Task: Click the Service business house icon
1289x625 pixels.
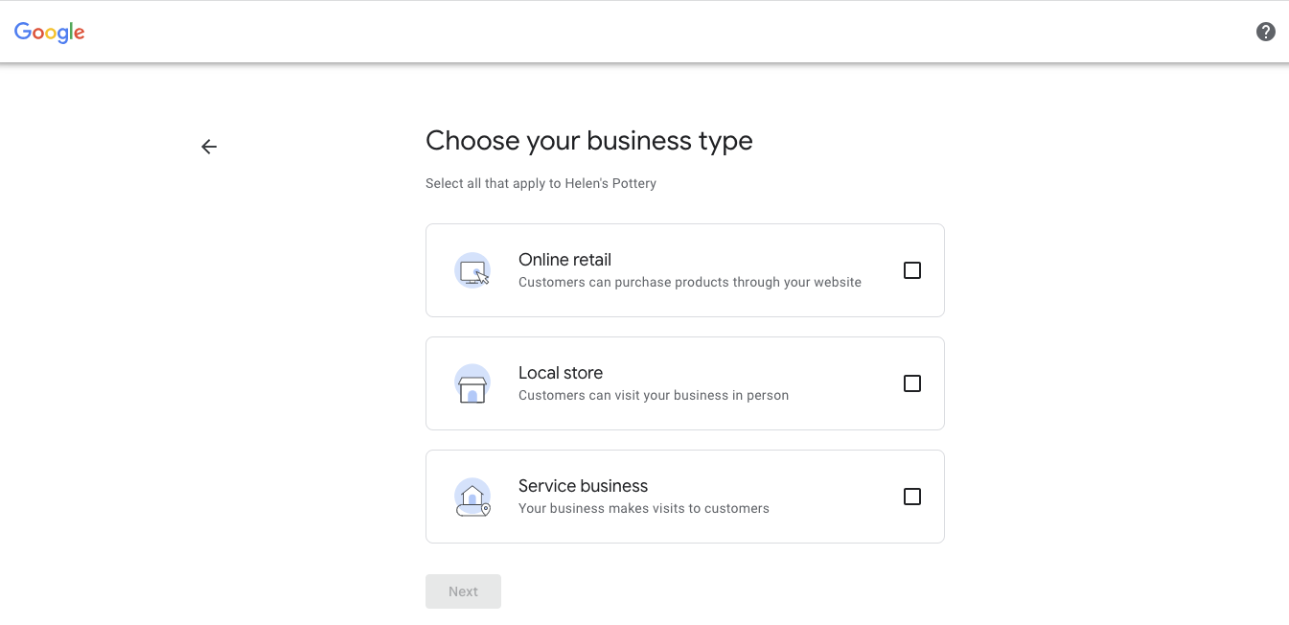Action: 472,497
